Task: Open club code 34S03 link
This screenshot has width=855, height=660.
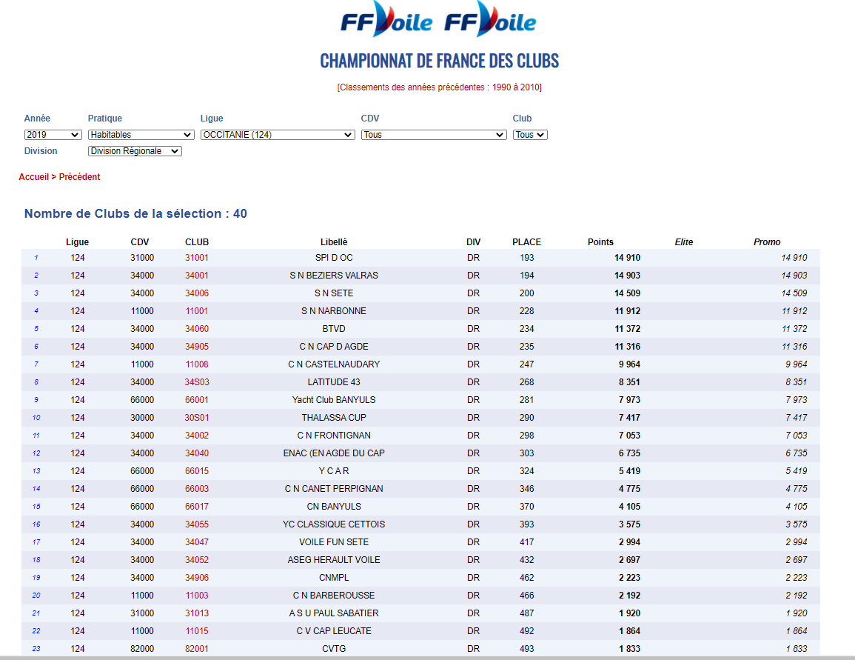Action: coord(197,381)
